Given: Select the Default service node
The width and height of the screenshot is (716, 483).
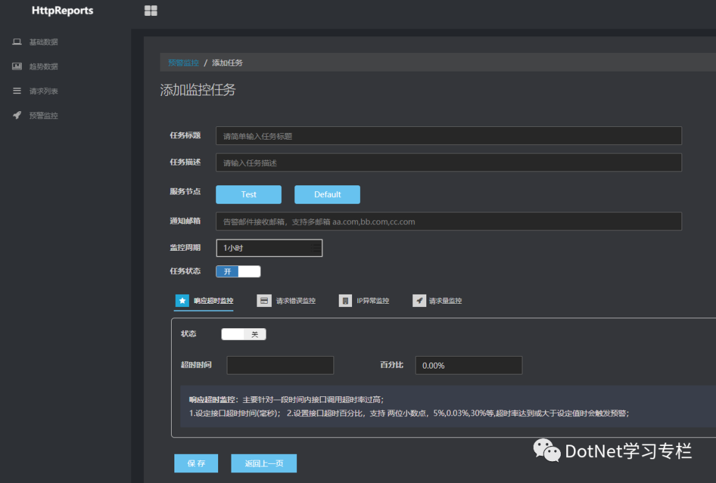Looking at the screenshot, I should 328,195.
